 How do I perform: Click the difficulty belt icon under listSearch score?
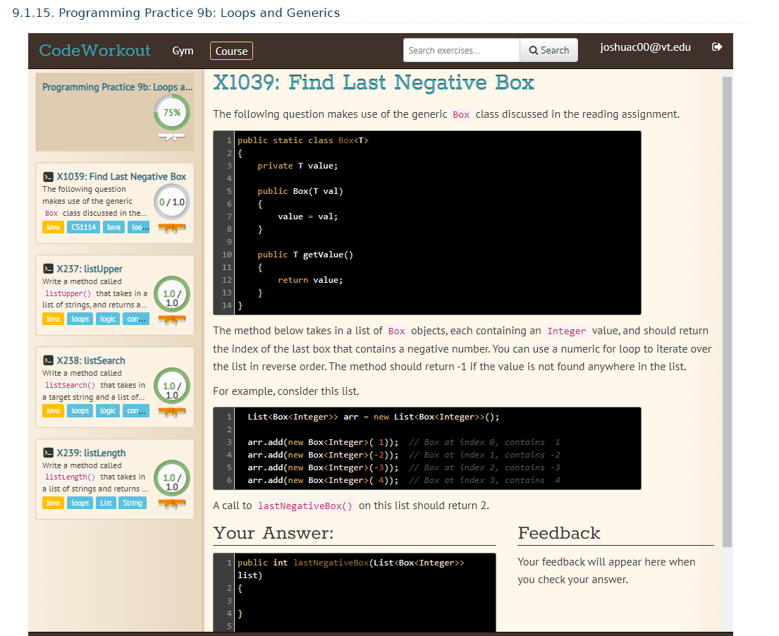(x=172, y=412)
